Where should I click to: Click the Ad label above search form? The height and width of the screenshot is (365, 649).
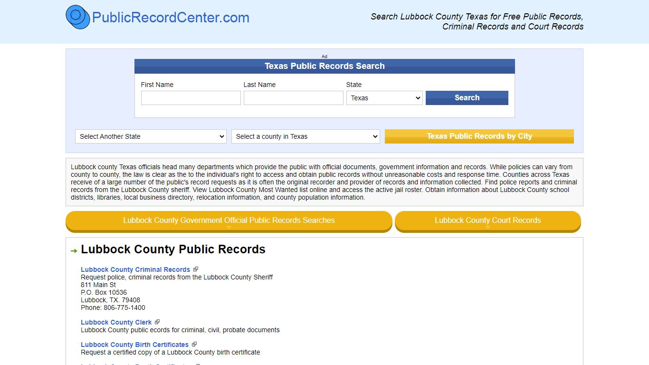pos(324,56)
